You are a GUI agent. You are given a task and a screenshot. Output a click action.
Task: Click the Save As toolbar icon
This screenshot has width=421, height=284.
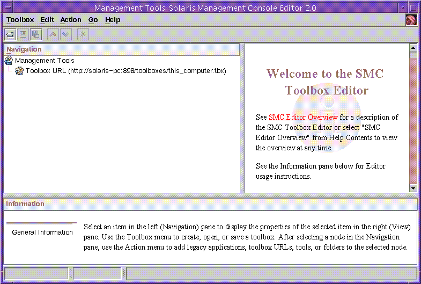coord(36,34)
